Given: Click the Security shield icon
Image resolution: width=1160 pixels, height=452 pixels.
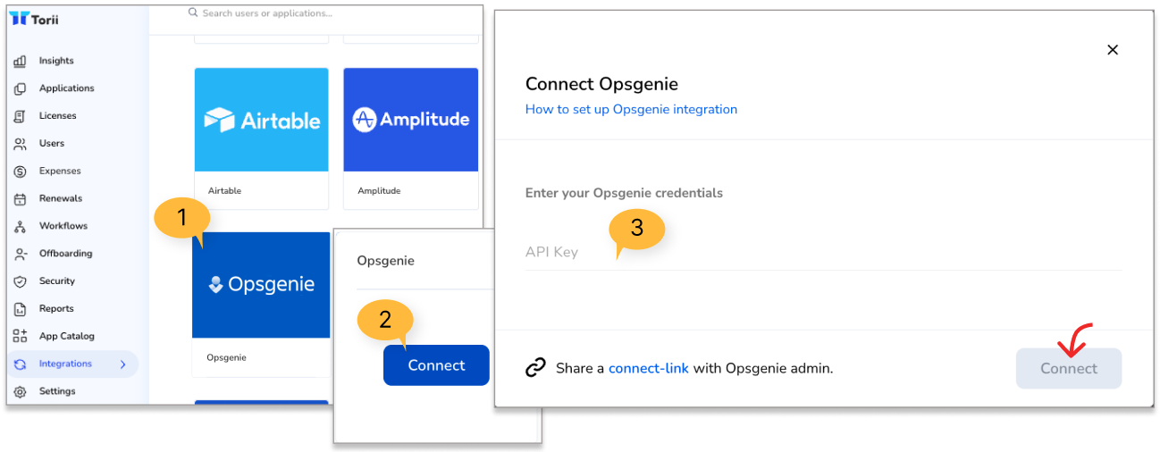Looking at the screenshot, I should tap(20, 281).
